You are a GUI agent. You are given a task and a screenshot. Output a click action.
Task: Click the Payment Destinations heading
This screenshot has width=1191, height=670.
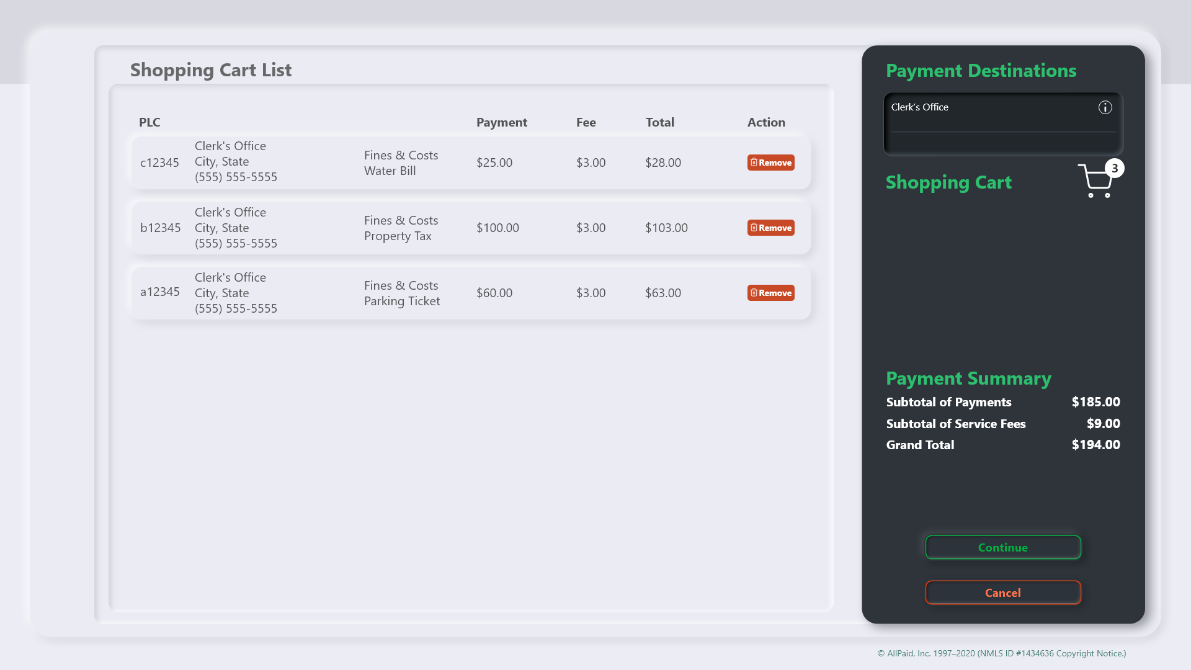pos(981,70)
